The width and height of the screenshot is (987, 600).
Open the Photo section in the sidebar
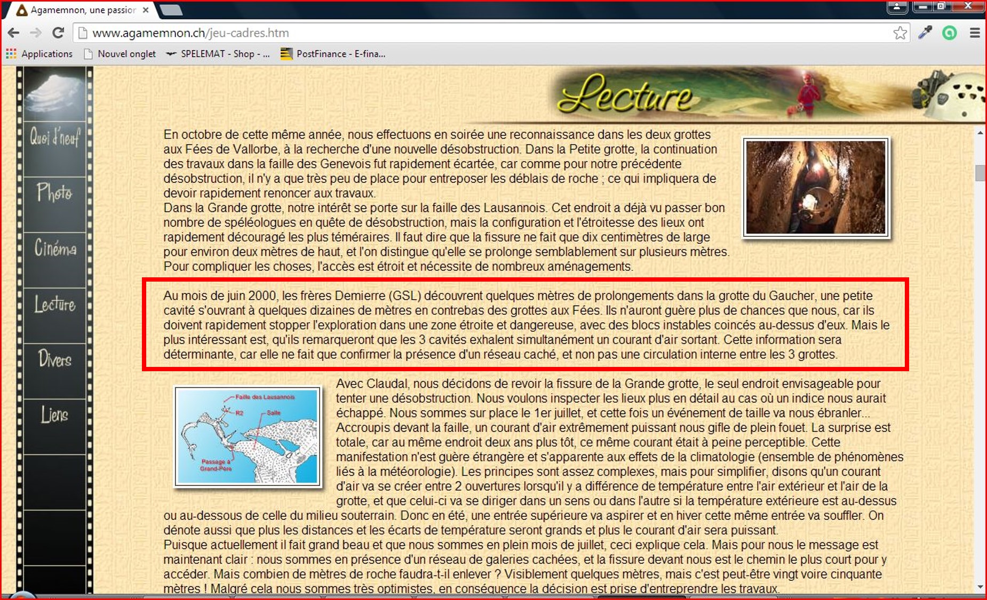click(x=54, y=193)
